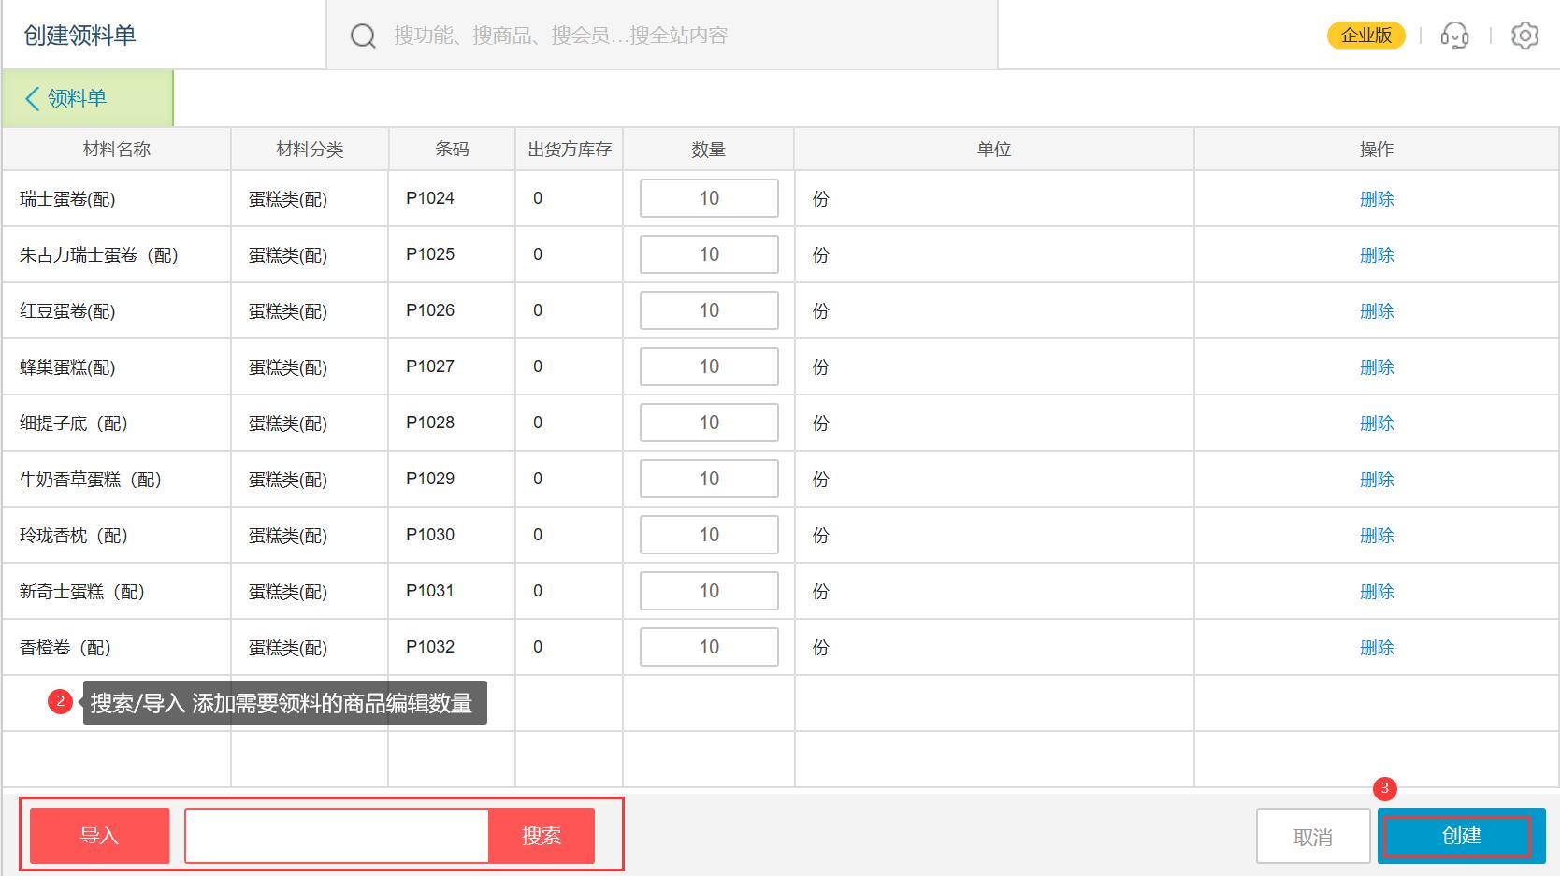Edit quantity for 蜂巢蛋糕(配)
The width and height of the screenshot is (1560, 876).
point(709,366)
